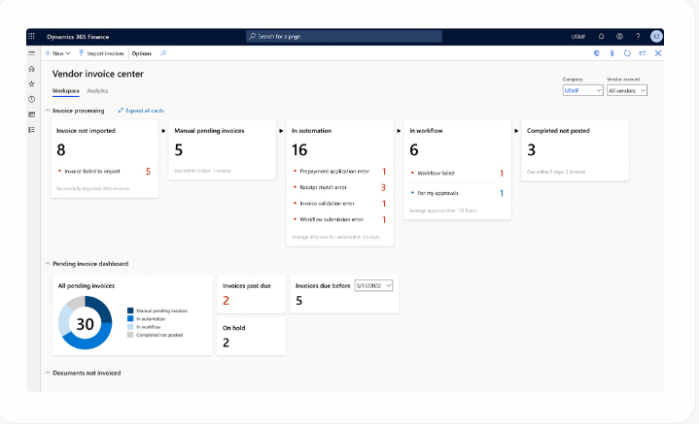Click the notifications bell icon
The width and height of the screenshot is (699, 424).
(x=601, y=37)
